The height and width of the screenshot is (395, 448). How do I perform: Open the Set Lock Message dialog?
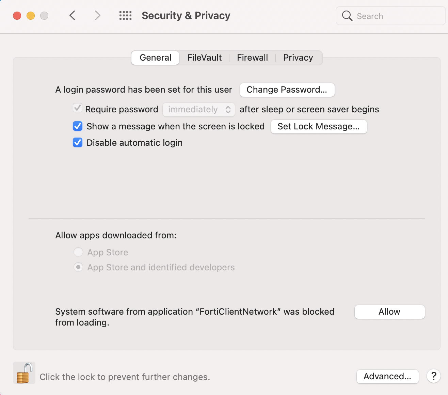tap(319, 127)
